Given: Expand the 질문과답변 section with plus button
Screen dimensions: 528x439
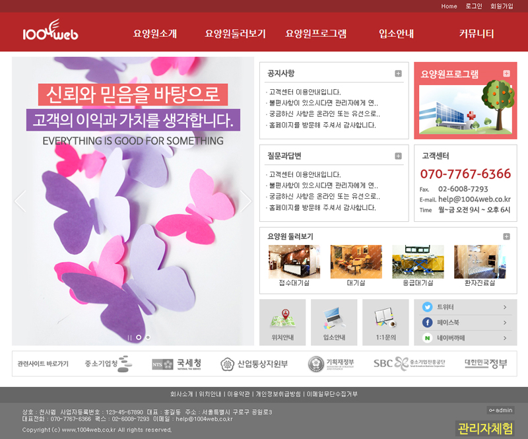Looking at the screenshot, I should (398, 156).
